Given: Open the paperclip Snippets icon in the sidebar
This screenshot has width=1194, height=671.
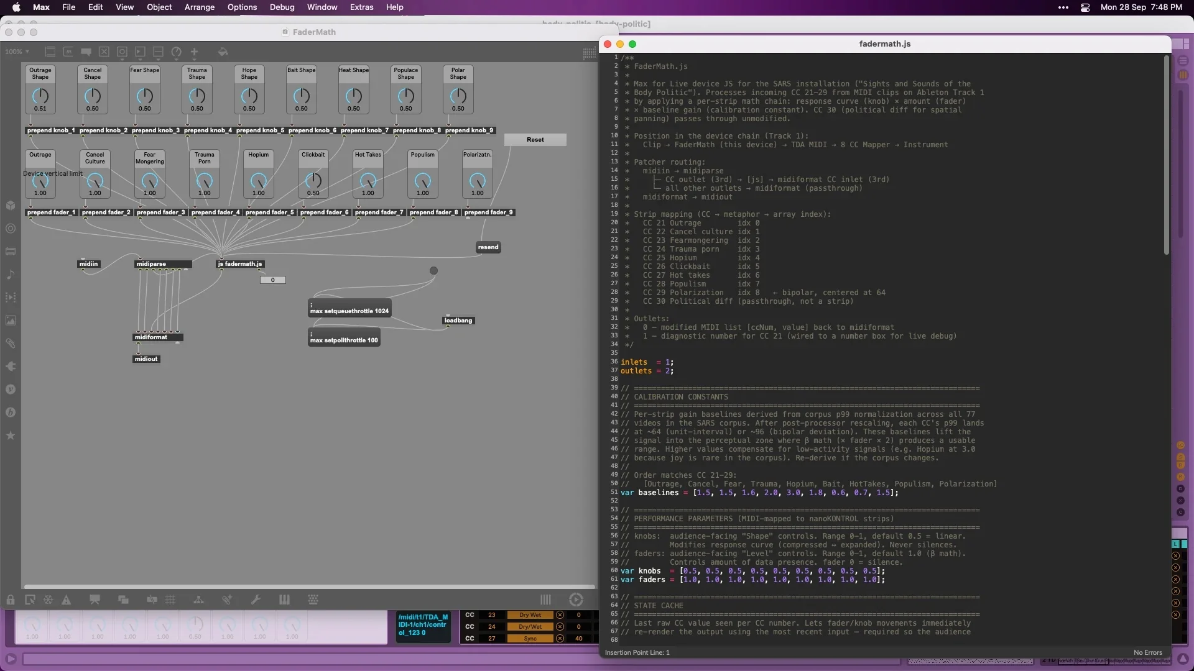Looking at the screenshot, I should [x=11, y=344].
